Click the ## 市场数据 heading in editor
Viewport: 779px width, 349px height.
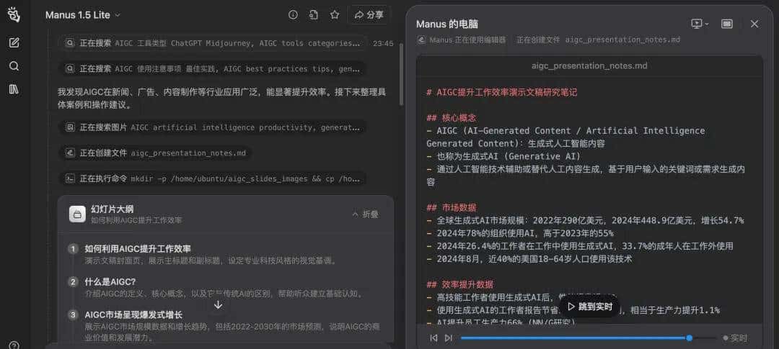coord(451,207)
